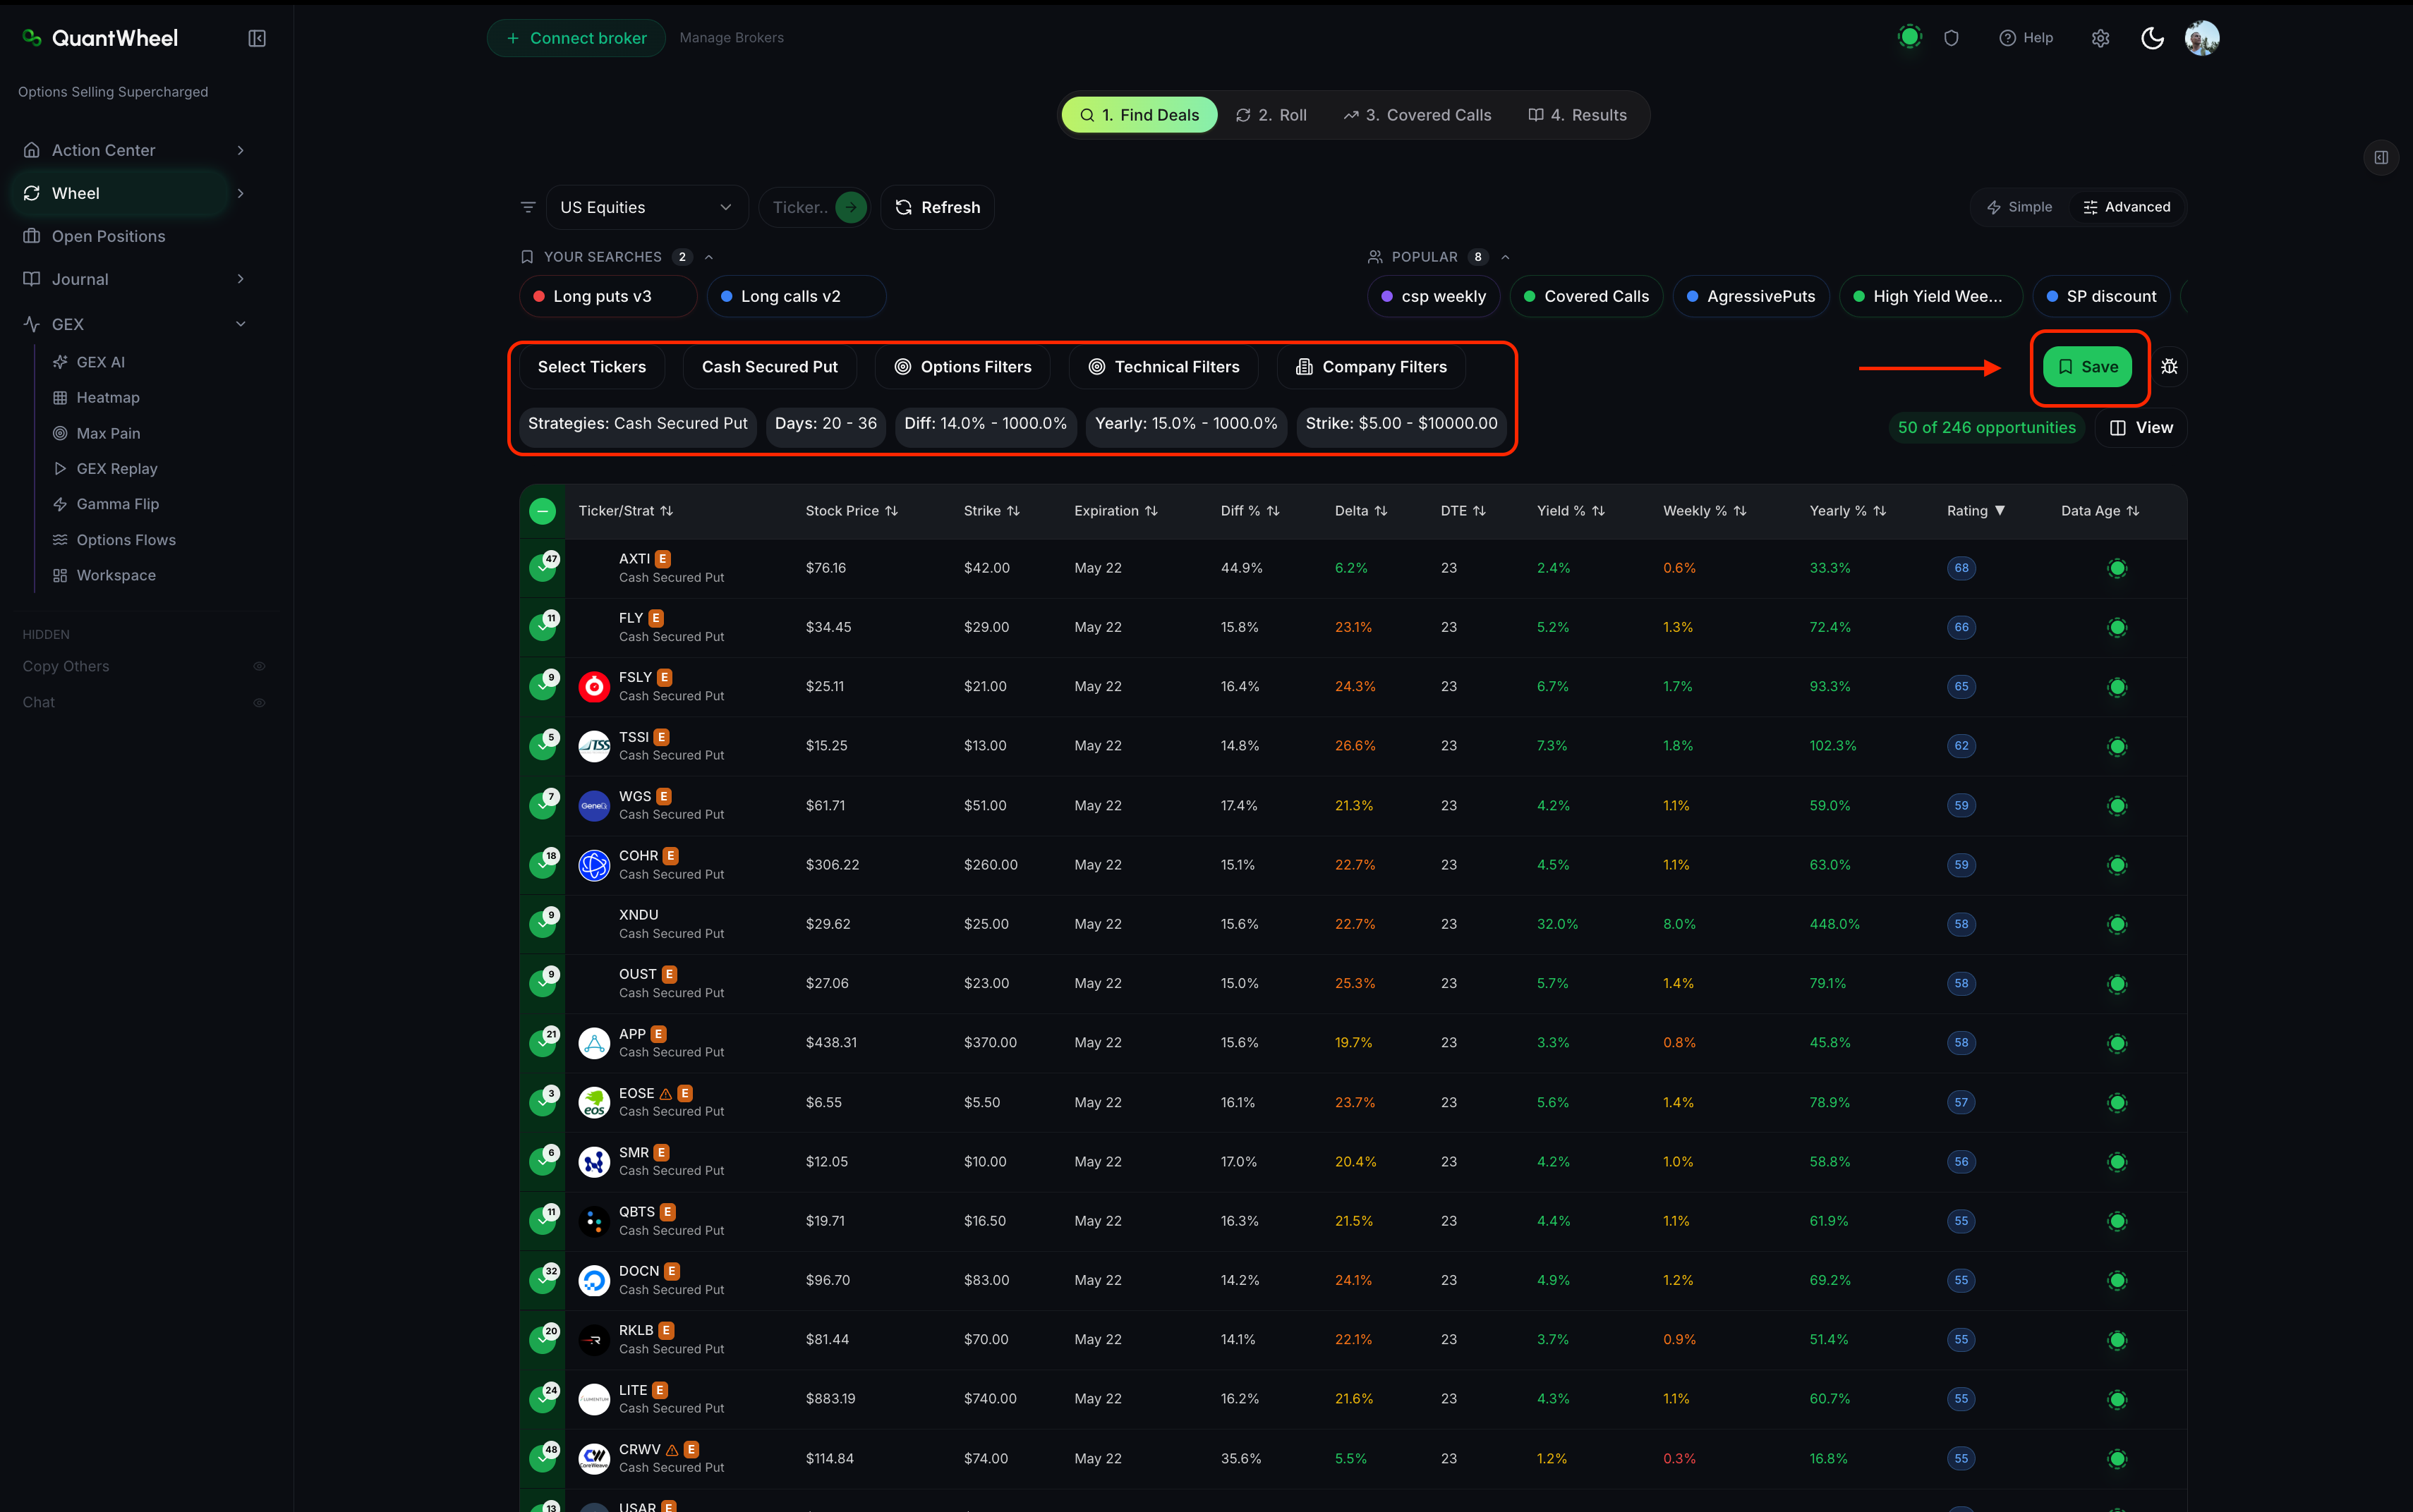Collapse the Popular searches section
The width and height of the screenshot is (2413, 1512).
click(1506, 257)
